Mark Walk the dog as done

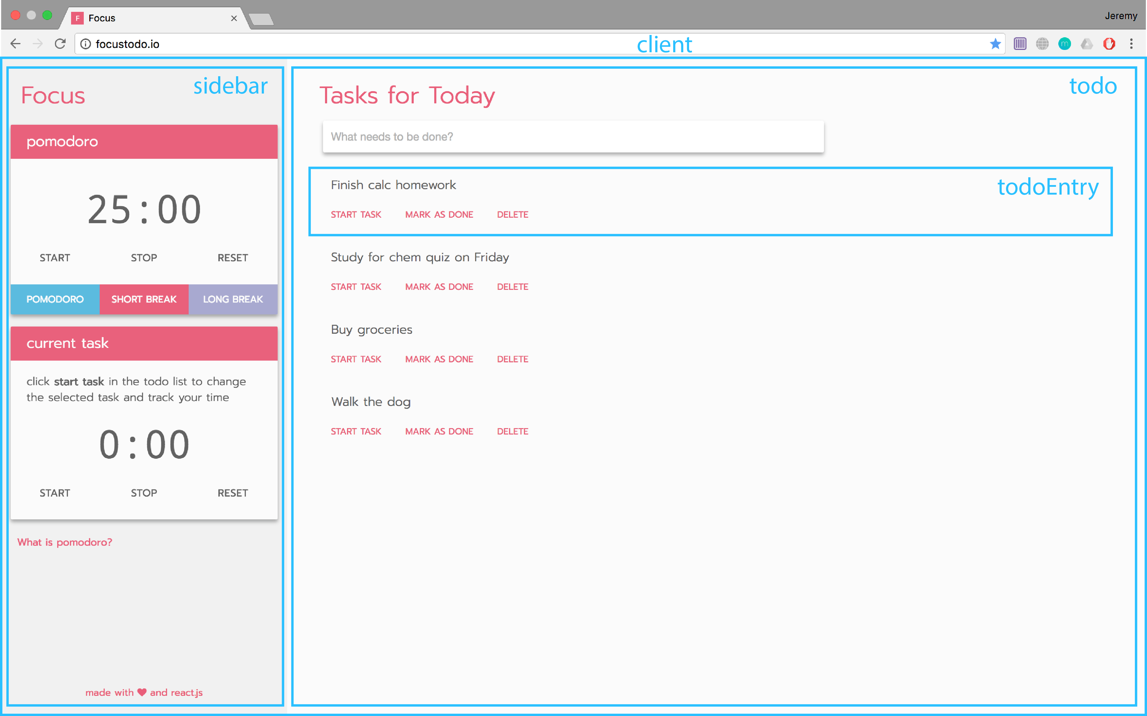coord(439,431)
